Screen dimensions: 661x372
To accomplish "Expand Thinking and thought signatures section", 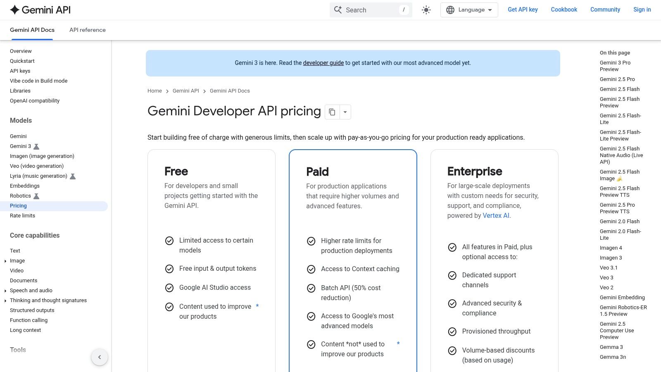I will tap(5, 300).
